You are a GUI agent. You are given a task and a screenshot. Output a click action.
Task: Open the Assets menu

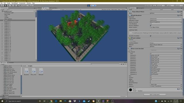coord(9,3)
